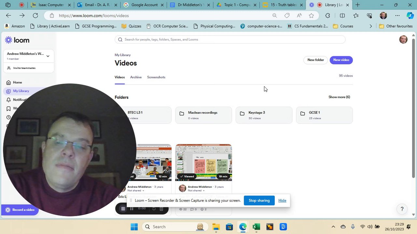Click the comments icon showing 0
Viewport: 417px width, 234px height.
point(192,209)
